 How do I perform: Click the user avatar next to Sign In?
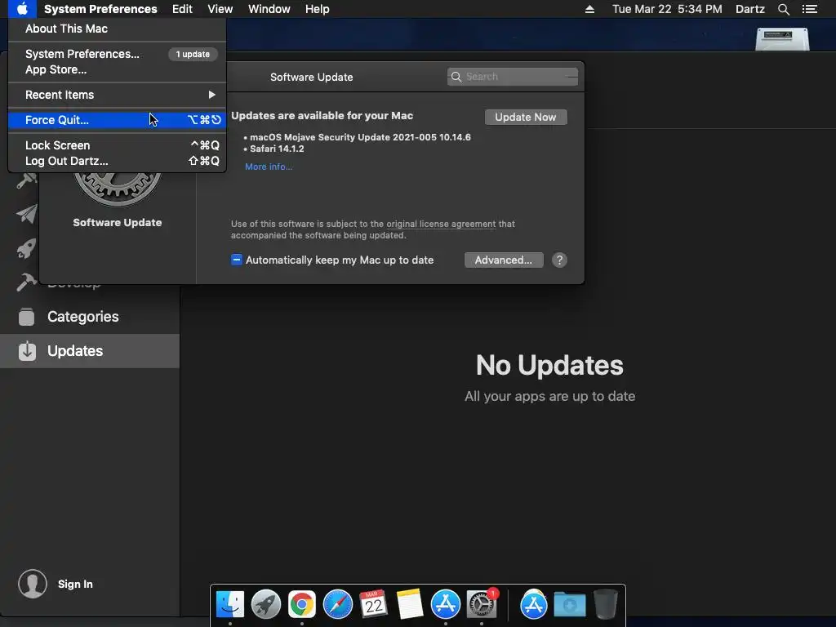pyautogui.click(x=33, y=584)
